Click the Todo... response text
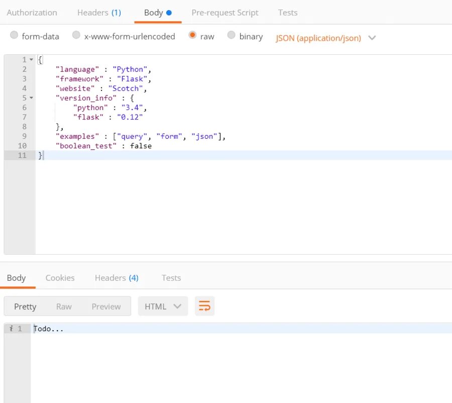452x403 pixels. 48,329
